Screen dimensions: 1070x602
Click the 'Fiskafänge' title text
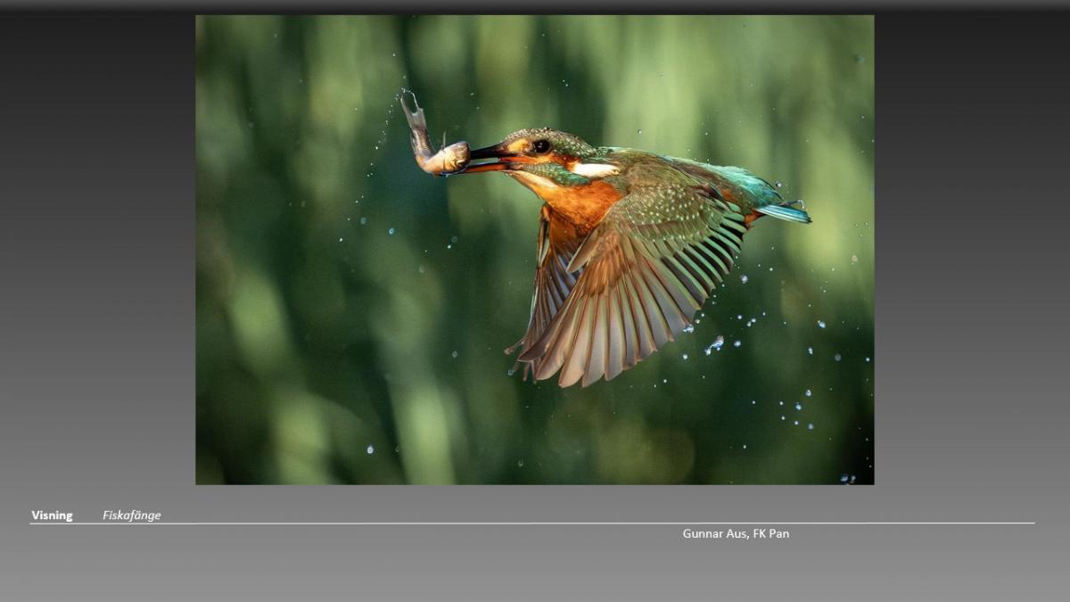point(132,515)
